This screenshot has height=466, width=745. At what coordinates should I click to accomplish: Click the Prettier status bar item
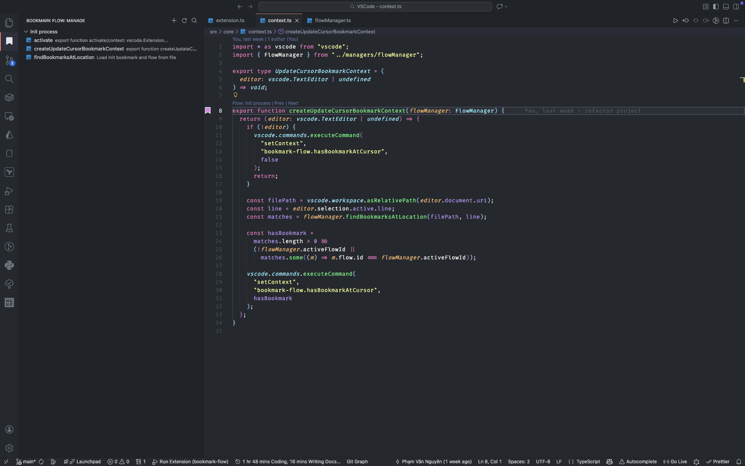pyautogui.click(x=720, y=461)
